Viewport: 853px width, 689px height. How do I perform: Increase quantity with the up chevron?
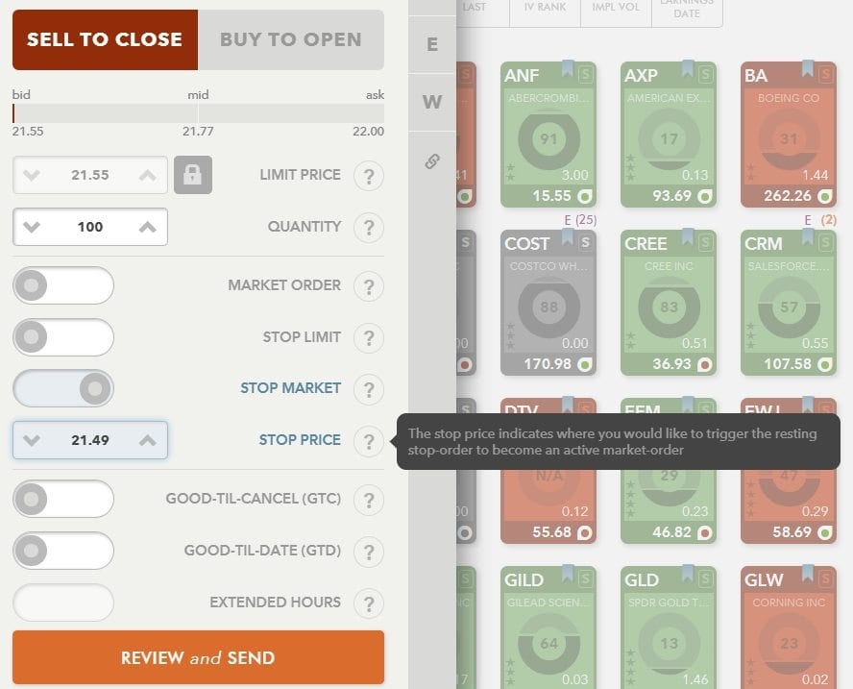pos(147,228)
